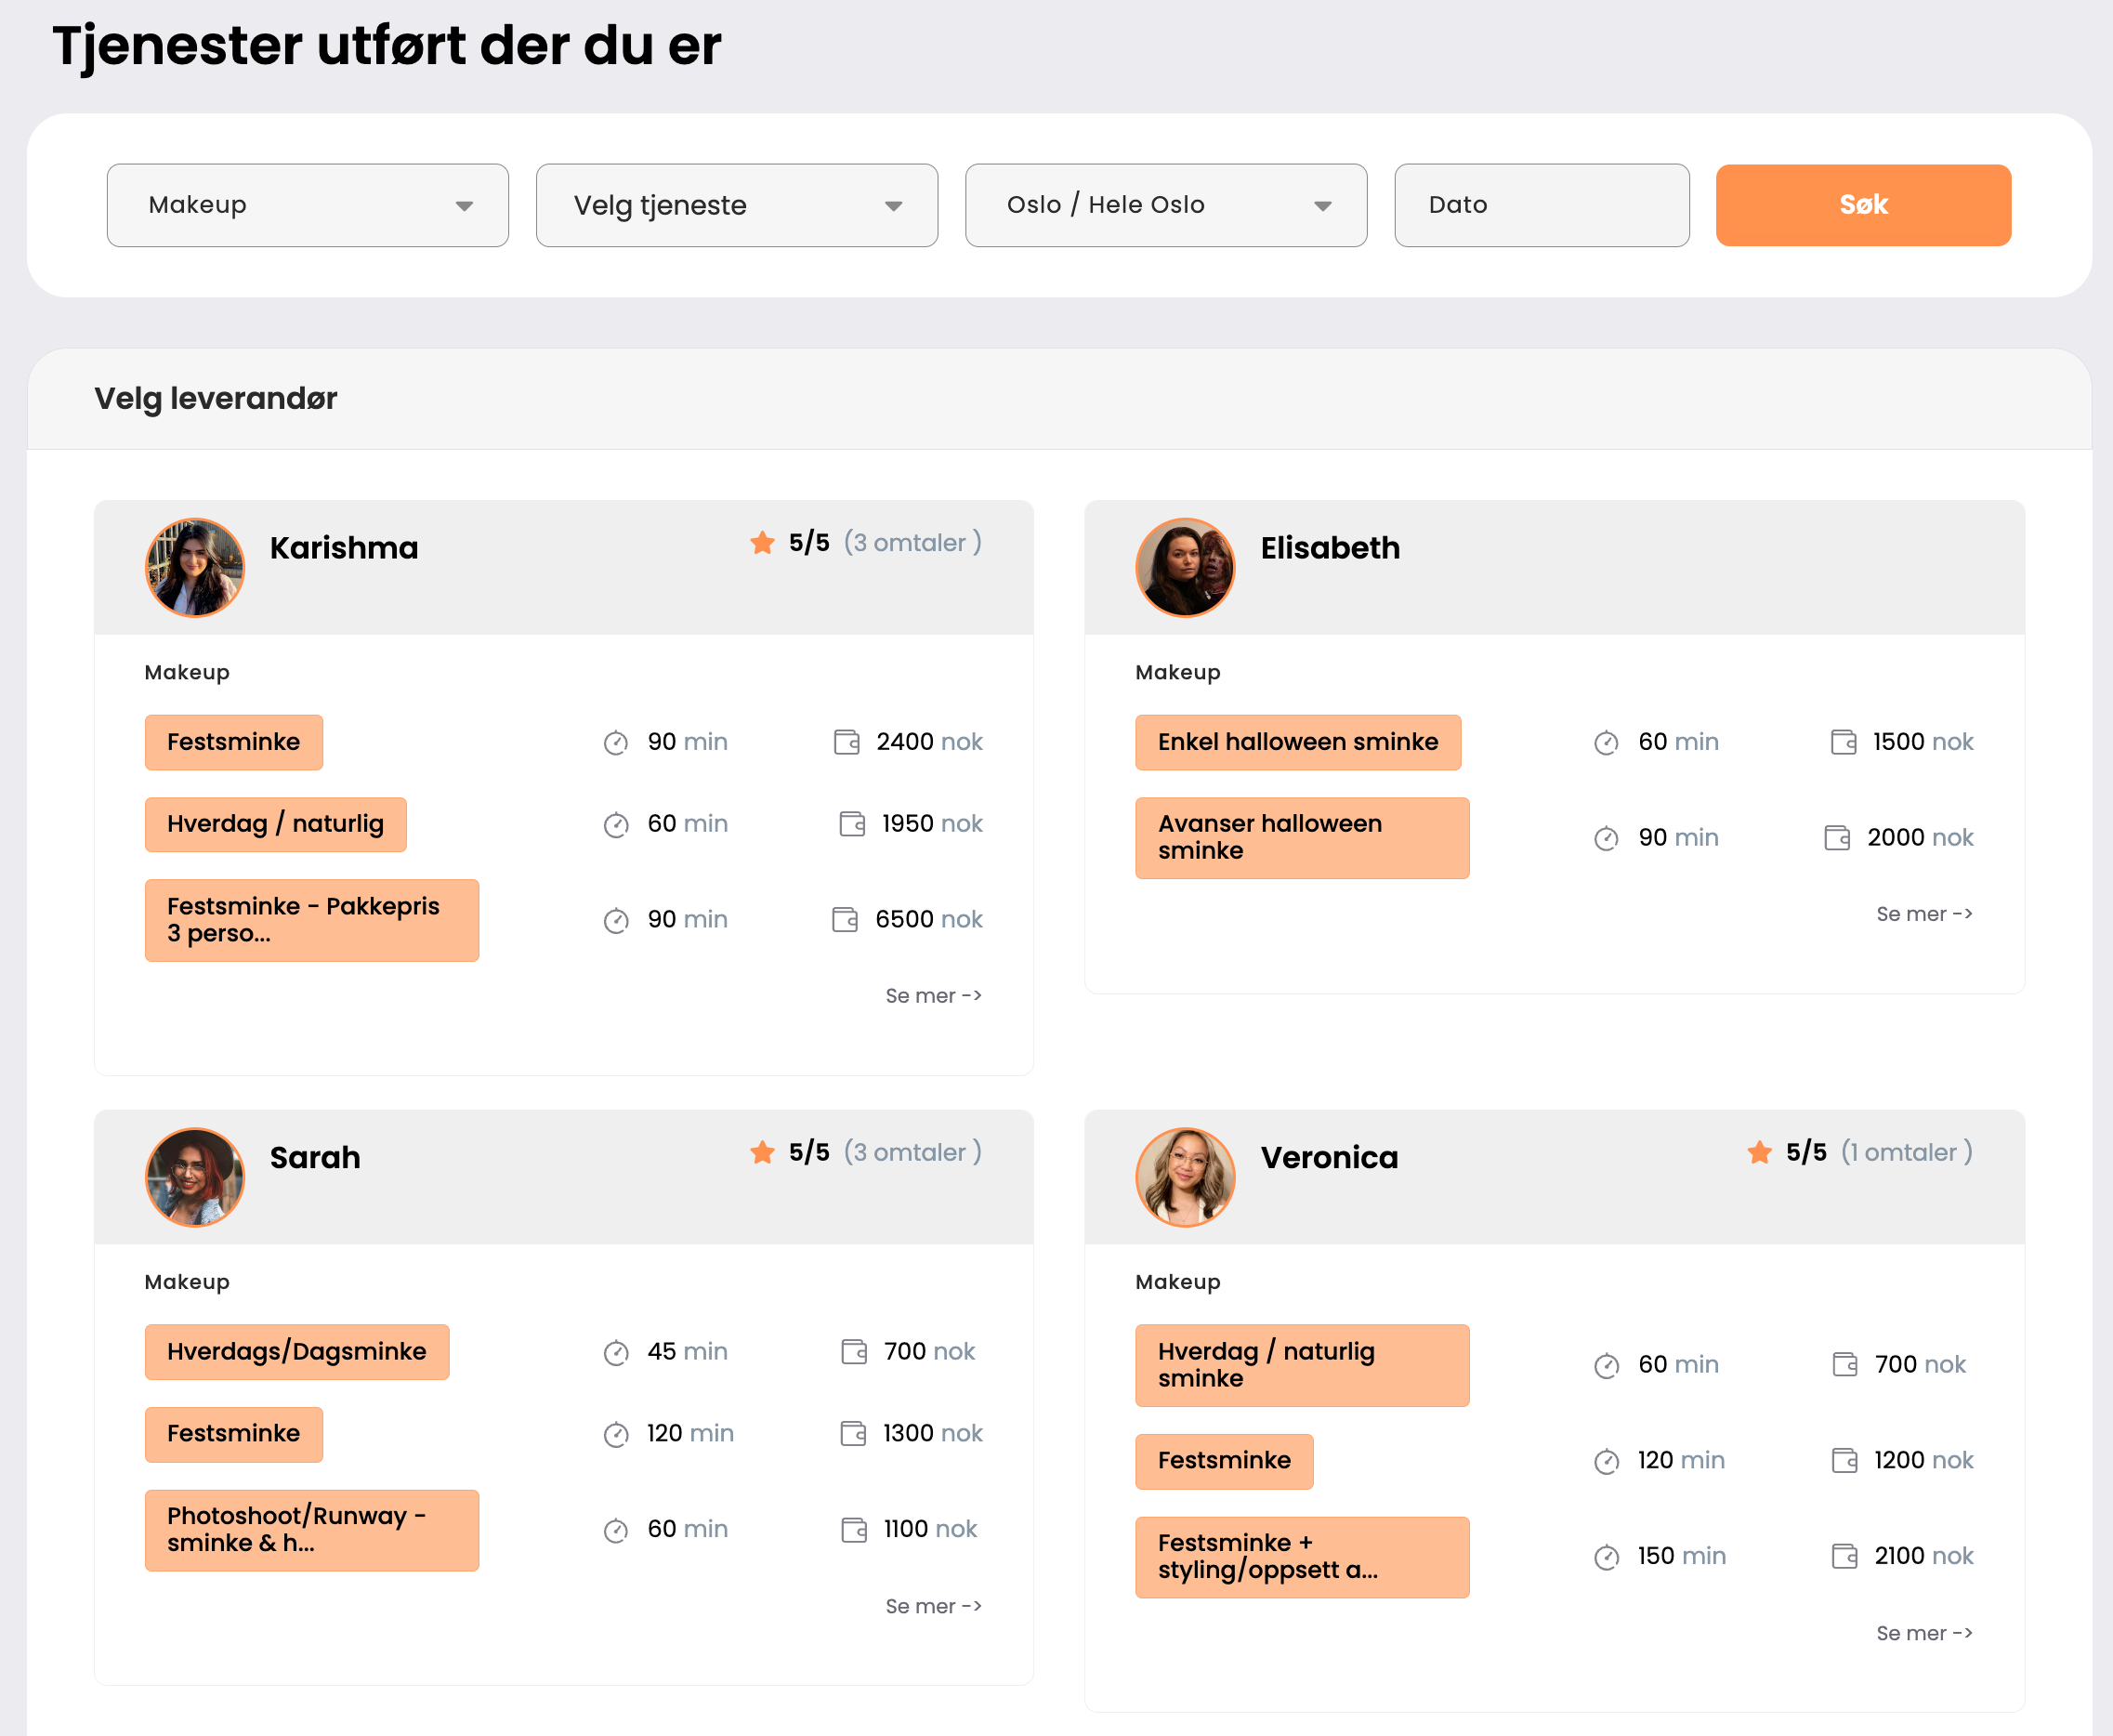Open Elisabeth's profile picture
Image resolution: width=2113 pixels, height=1736 pixels.
point(1185,567)
